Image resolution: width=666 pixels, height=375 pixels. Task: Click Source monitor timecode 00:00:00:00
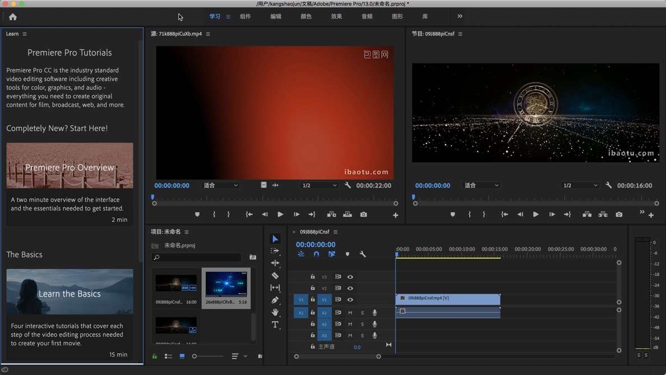point(172,185)
